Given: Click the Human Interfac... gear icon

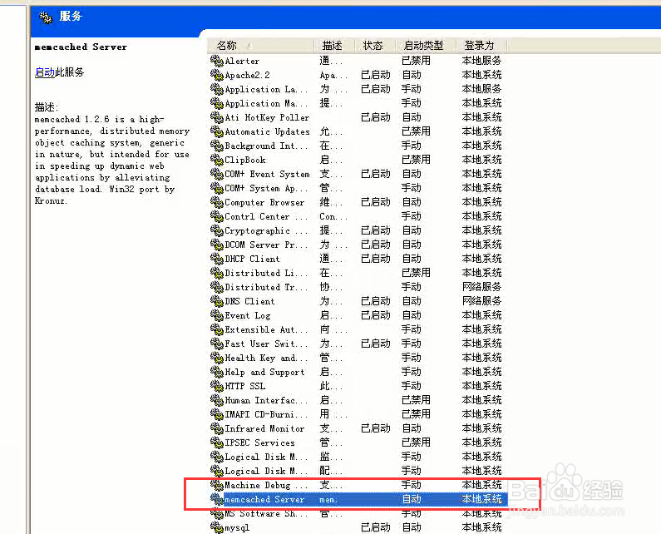Looking at the screenshot, I should [x=217, y=400].
